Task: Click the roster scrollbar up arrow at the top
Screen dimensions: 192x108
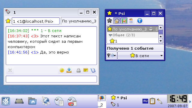Action: [160, 28]
